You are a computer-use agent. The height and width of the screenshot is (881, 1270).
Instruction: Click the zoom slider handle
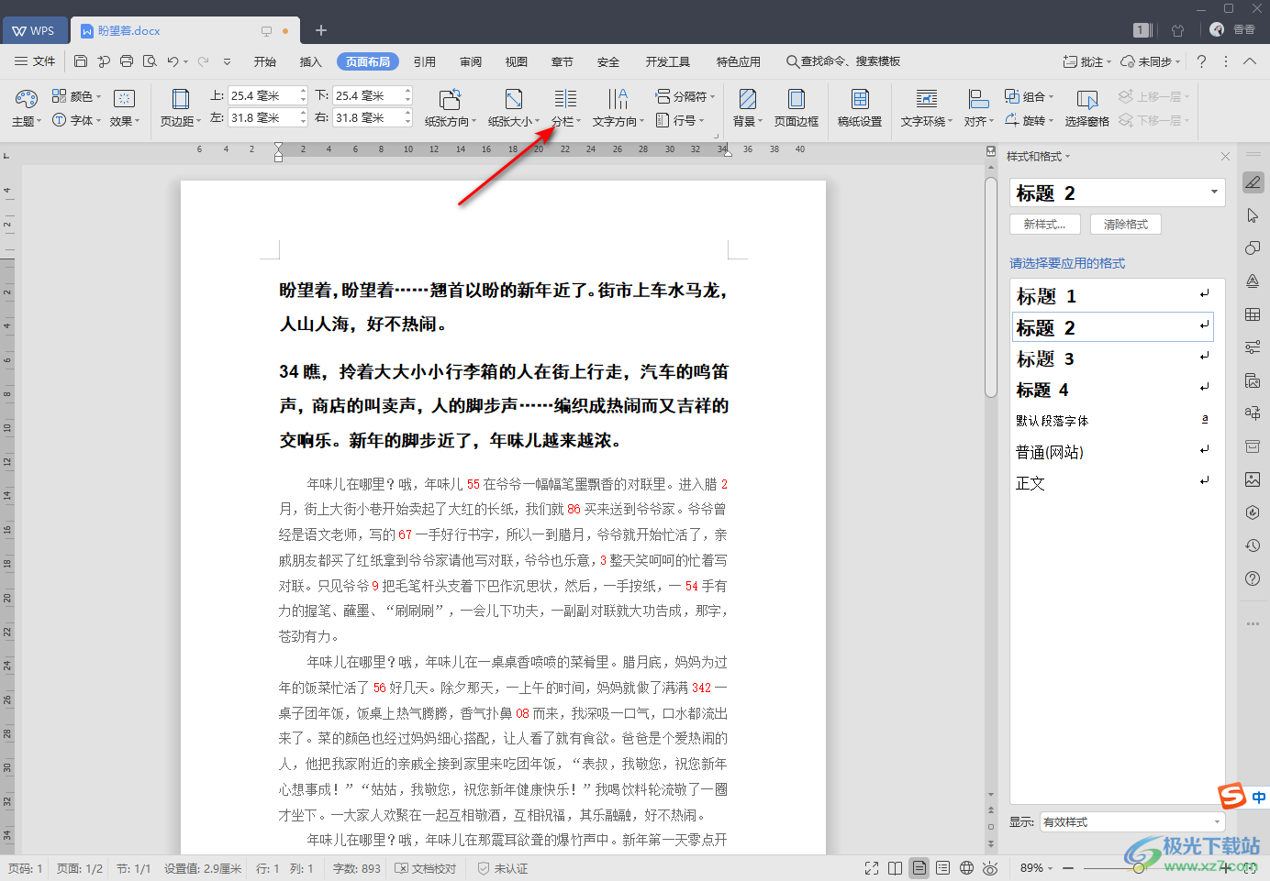pyautogui.click(x=1139, y=867)
